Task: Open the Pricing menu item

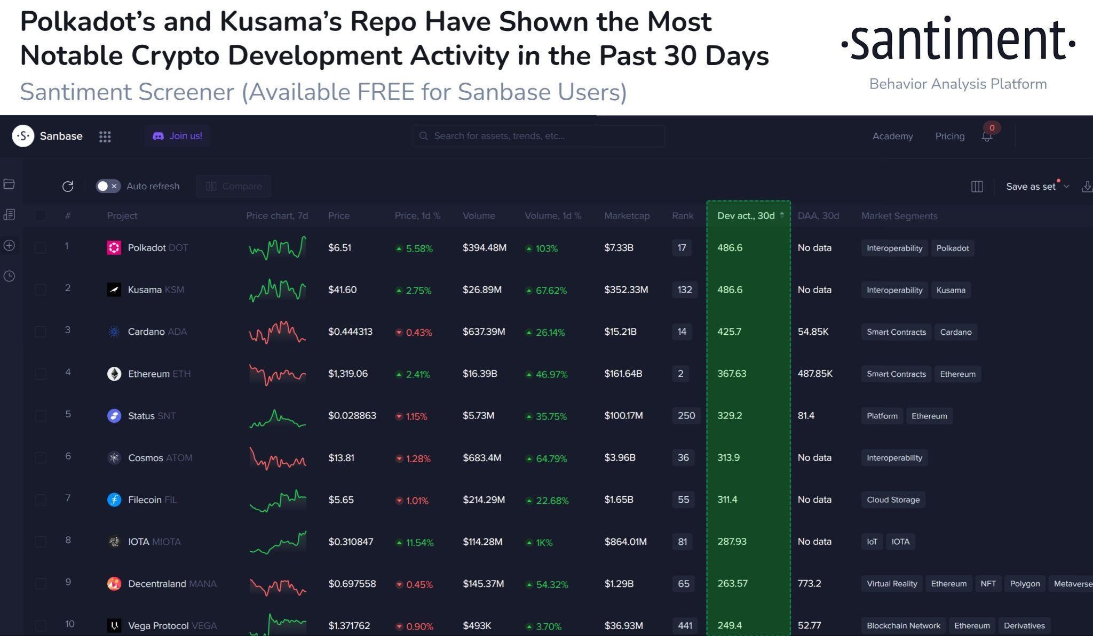Action: (x=949, y=136)
